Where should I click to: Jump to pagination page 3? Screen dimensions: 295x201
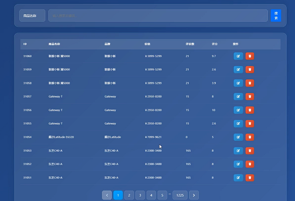point(140,195)
